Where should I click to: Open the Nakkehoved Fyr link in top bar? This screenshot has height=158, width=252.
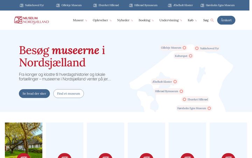pyautogui.click(x=34, y=5)
